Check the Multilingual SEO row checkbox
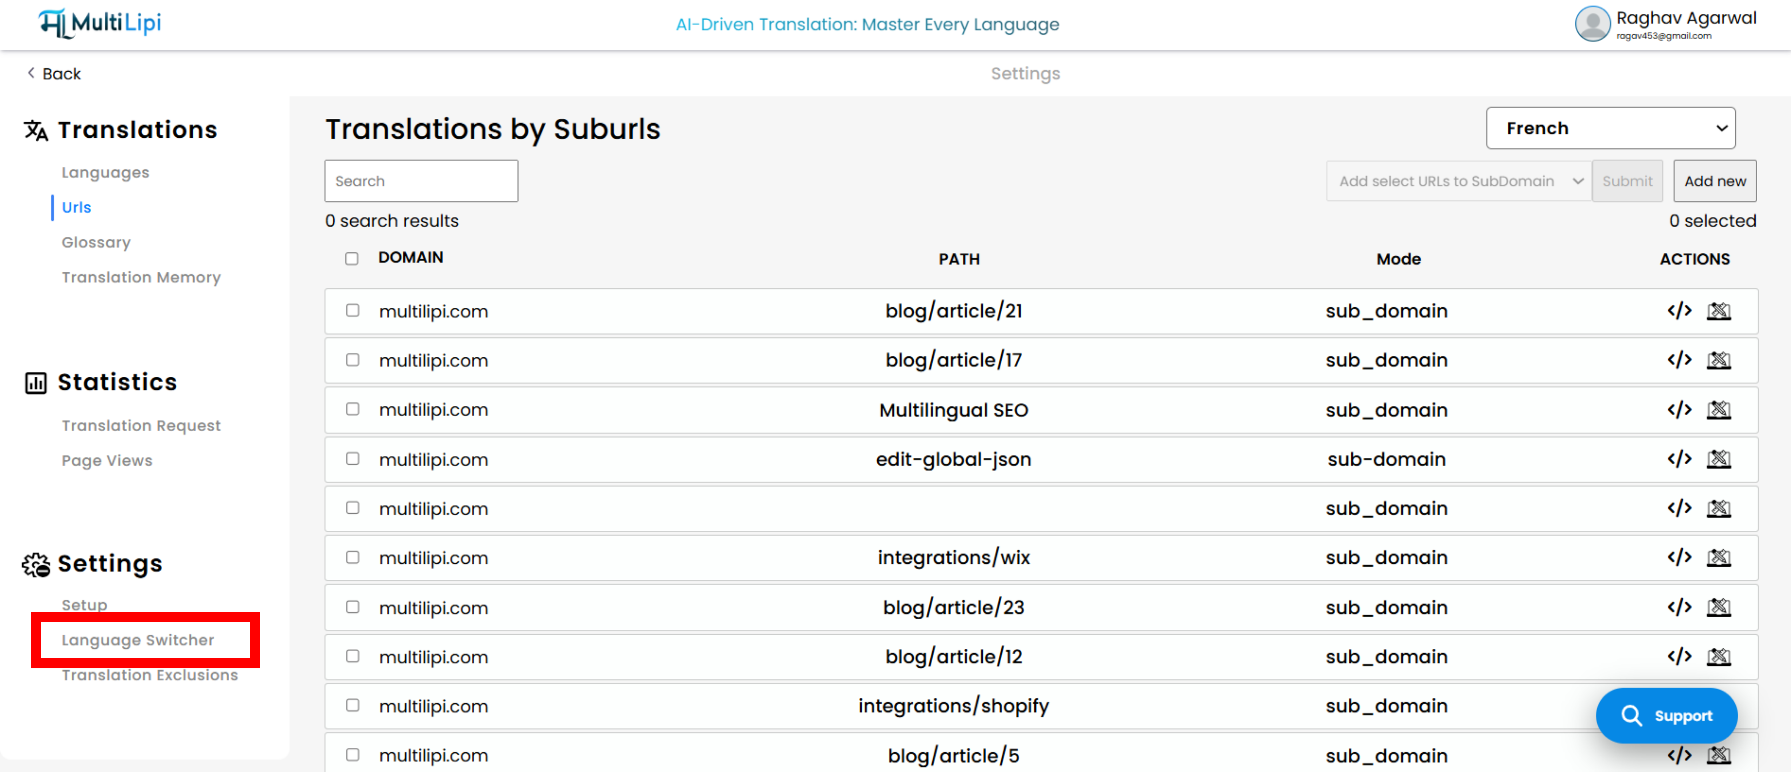 [x=353, y=409]
